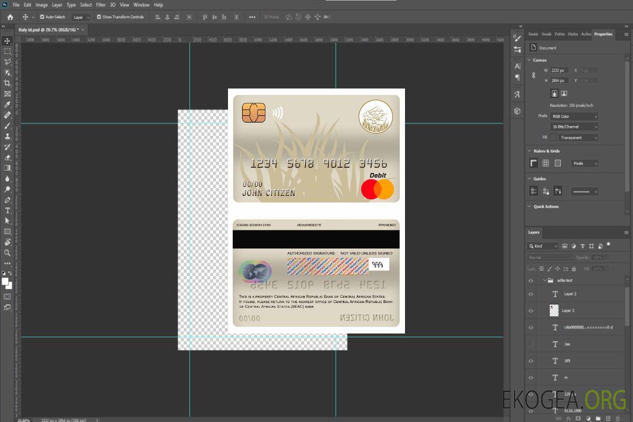Select landscape canvas orientation button
This screenshot has height=422, width=633.
tap(564, 93)
